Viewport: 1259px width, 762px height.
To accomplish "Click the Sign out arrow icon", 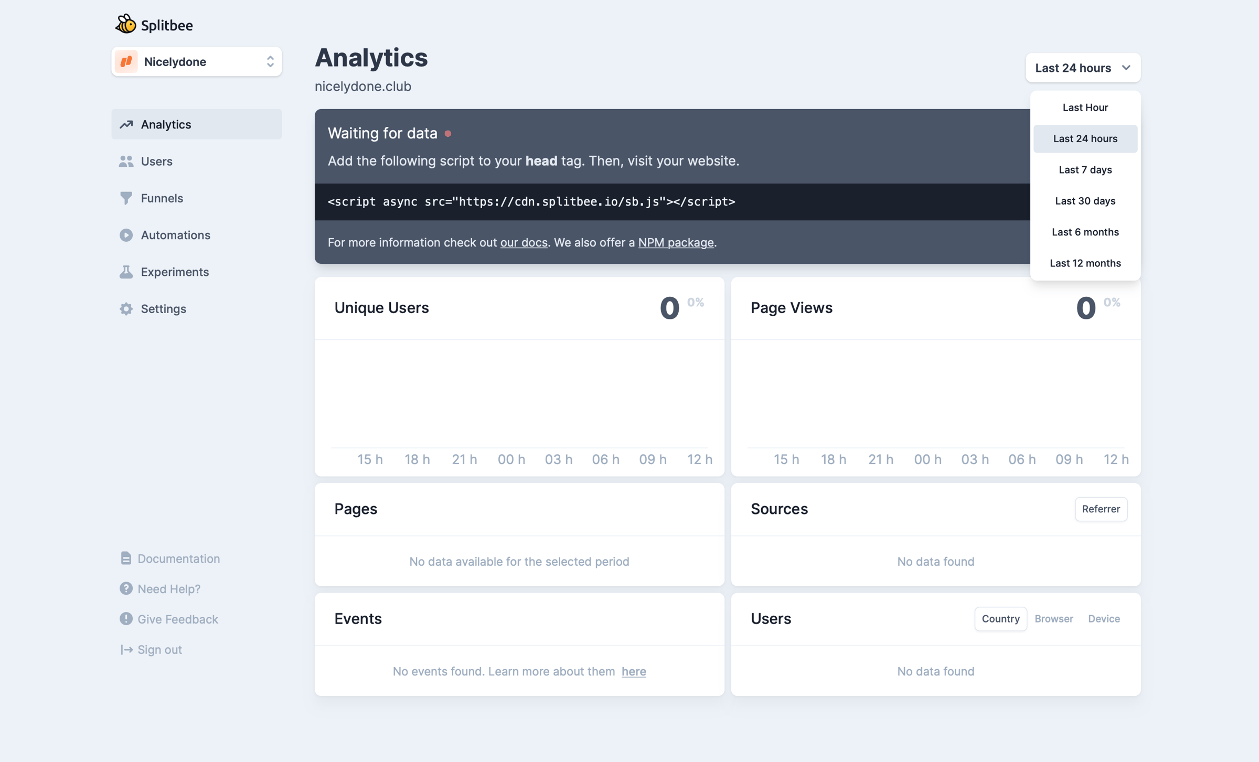I will point(126,649).
